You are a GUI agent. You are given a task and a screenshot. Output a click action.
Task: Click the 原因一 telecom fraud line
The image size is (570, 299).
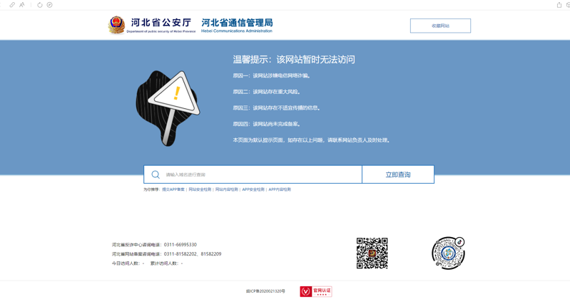(x=272, y=76)
